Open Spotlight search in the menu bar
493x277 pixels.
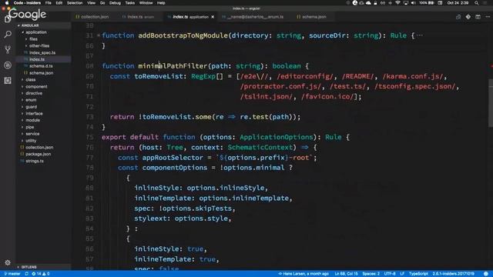coord(477,3)
